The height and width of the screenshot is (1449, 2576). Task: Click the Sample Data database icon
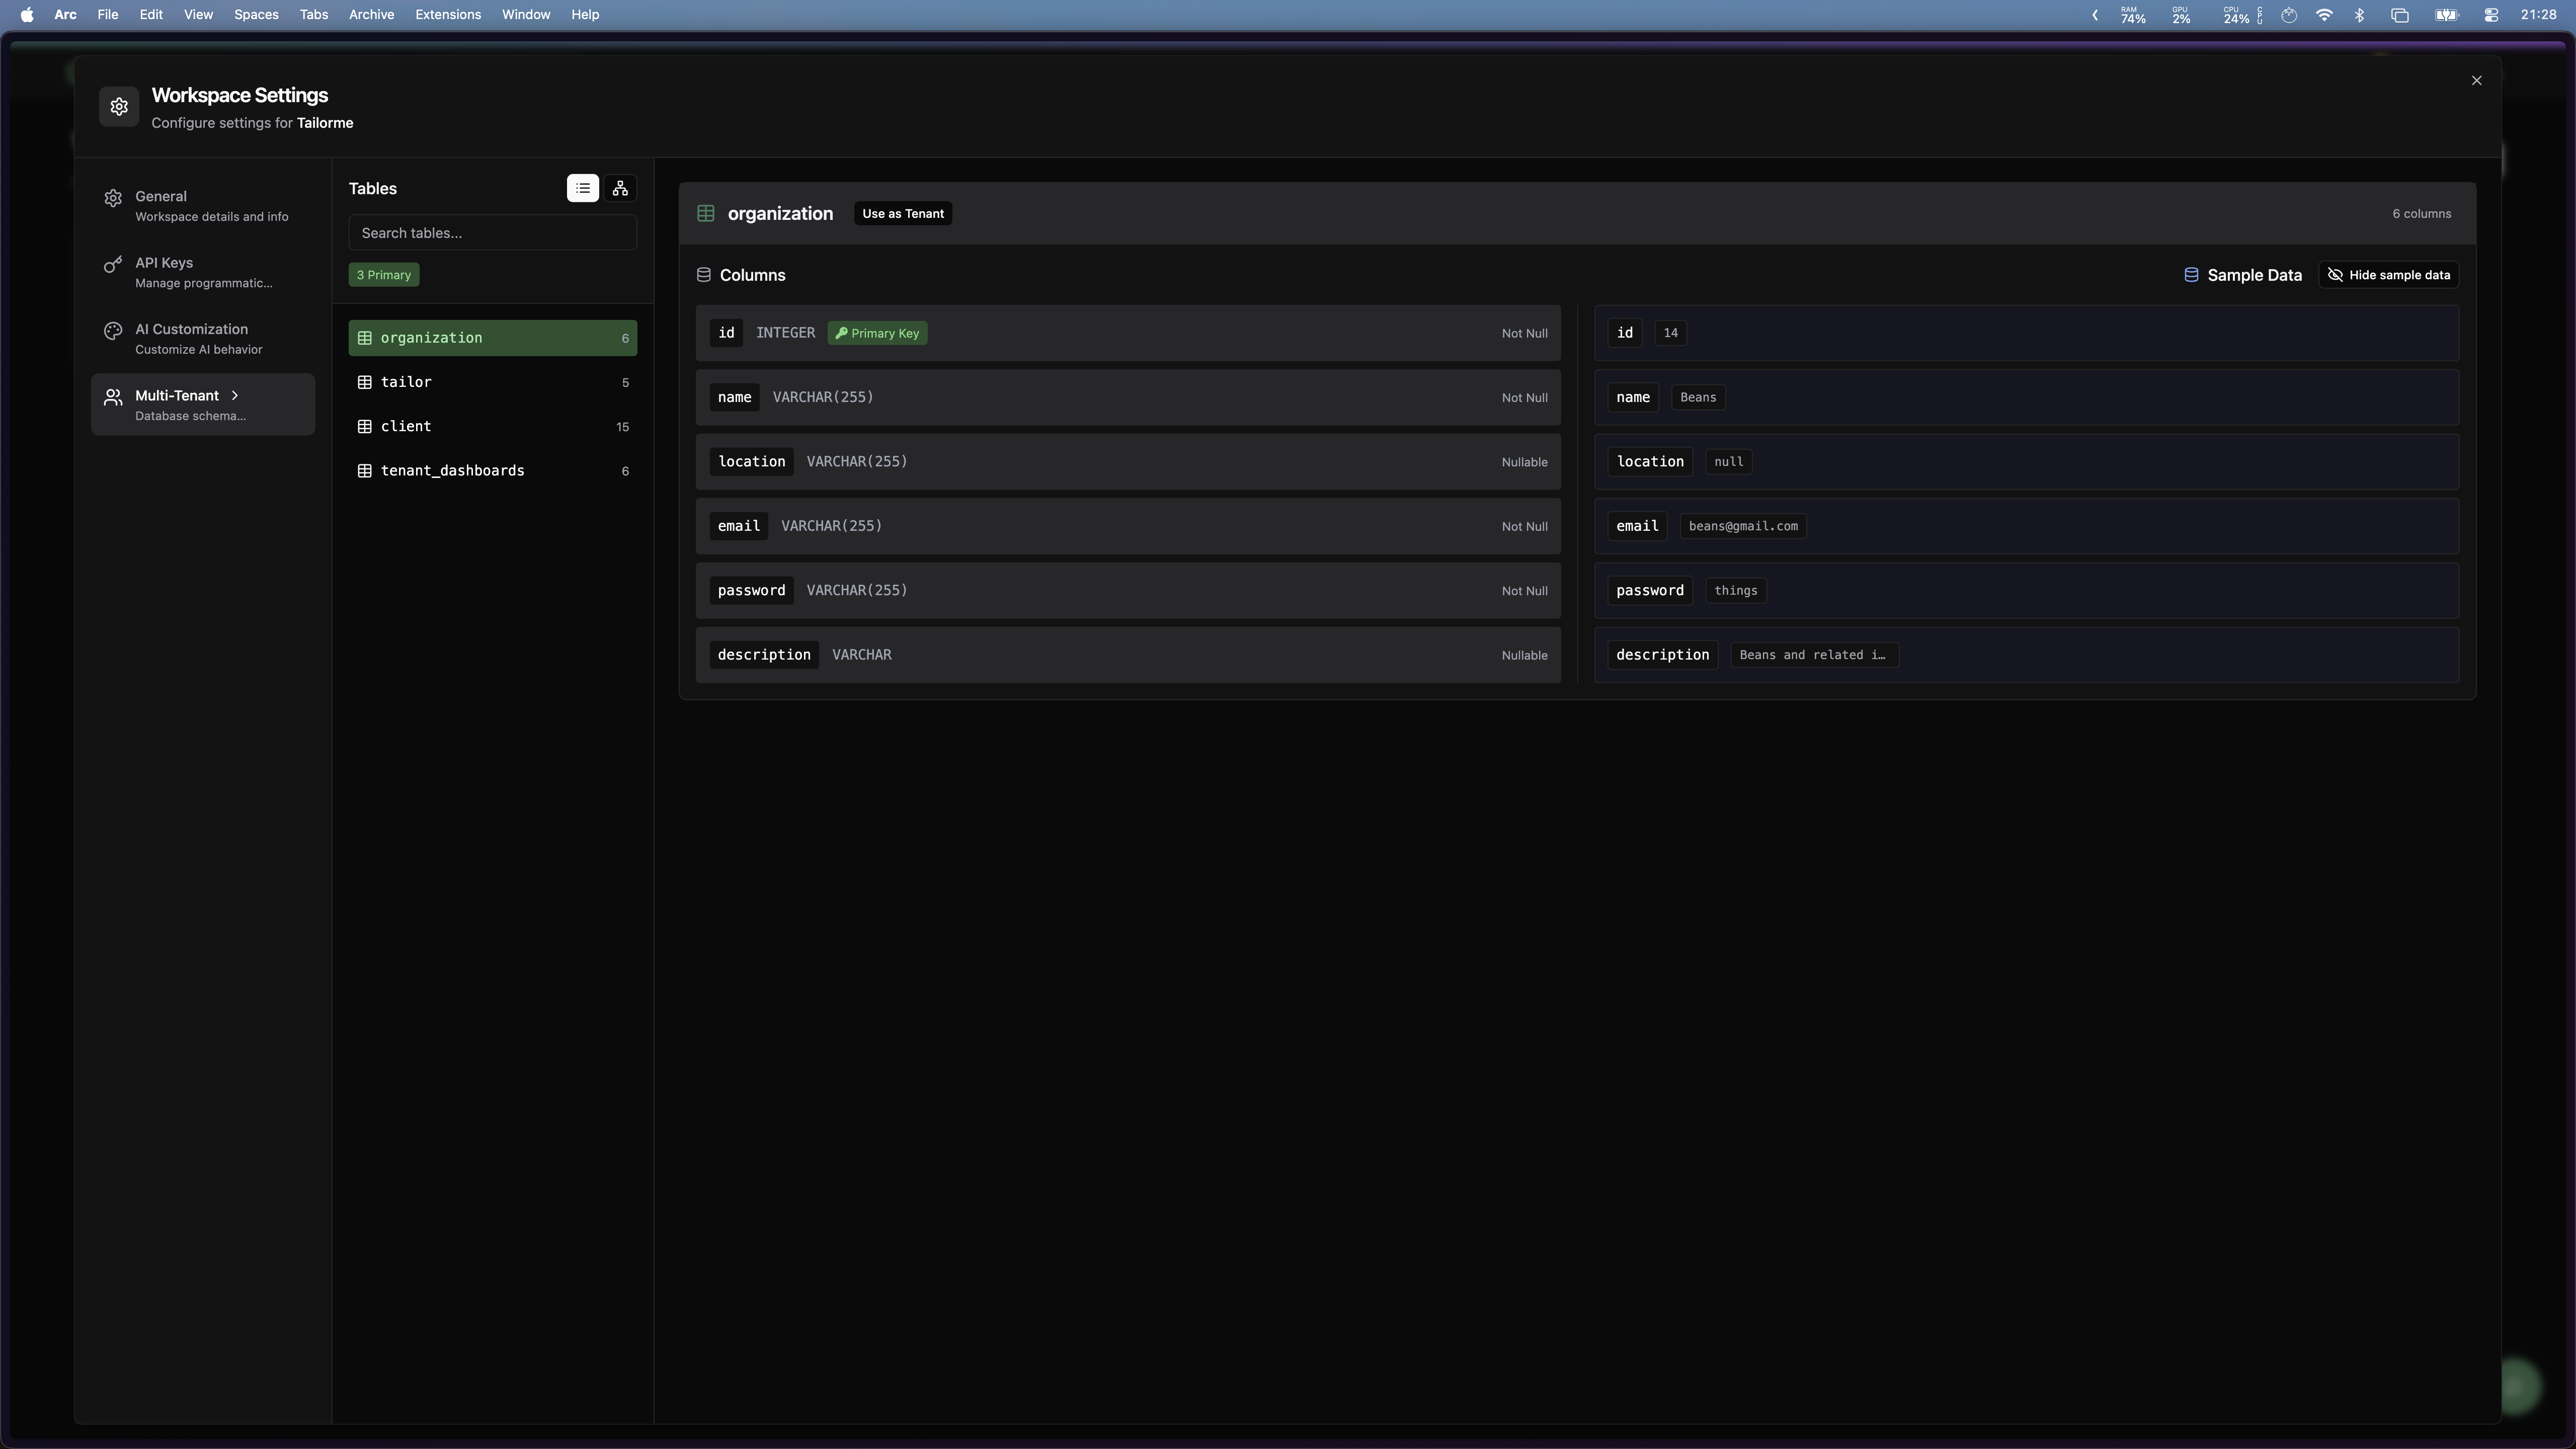tap(2190, 275)
